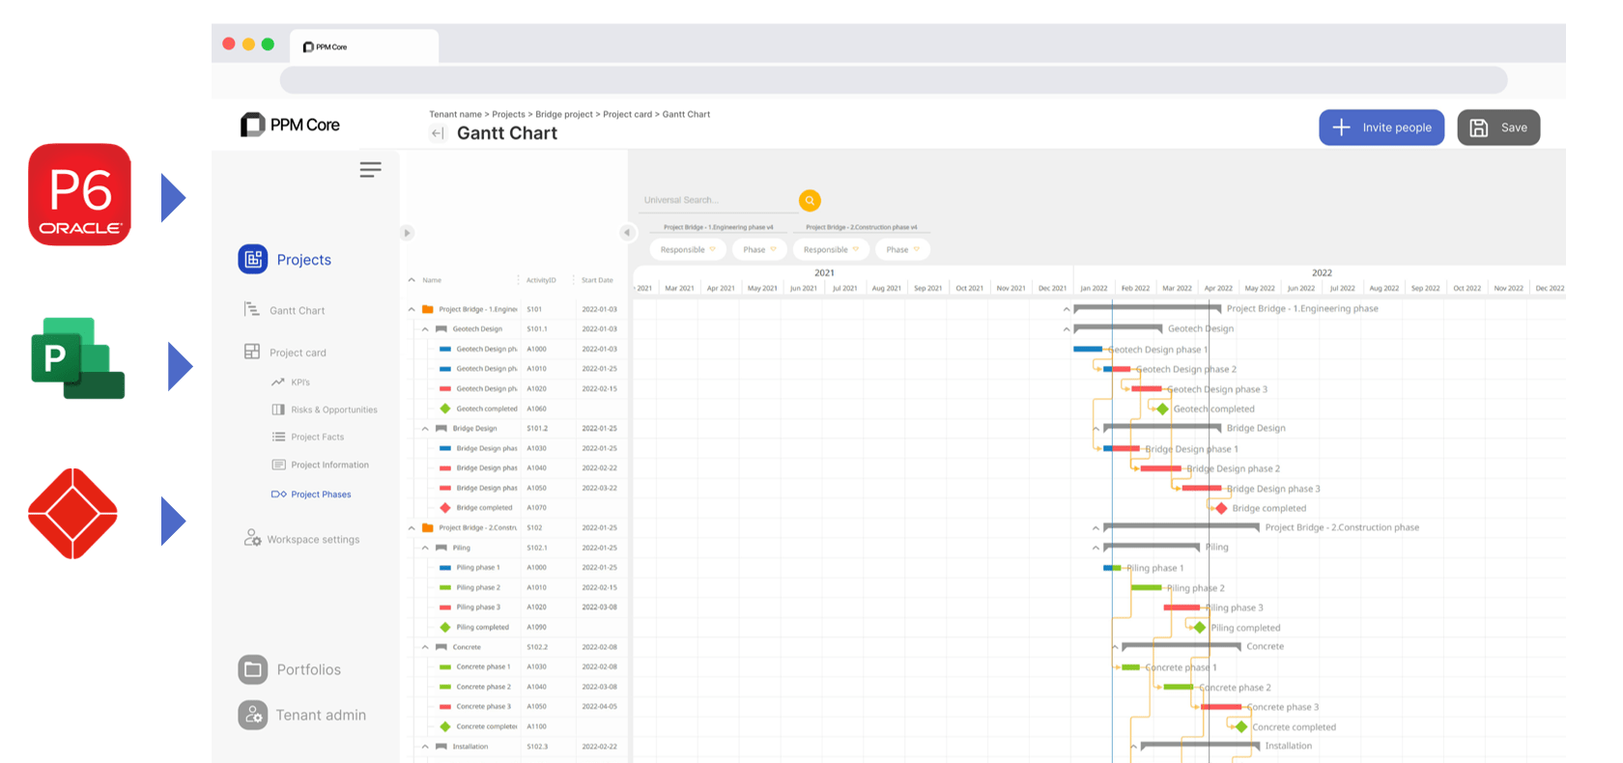The image size is (1623, 763).
Task: Open Gantt Chart in sidebar
Action: 284,310
